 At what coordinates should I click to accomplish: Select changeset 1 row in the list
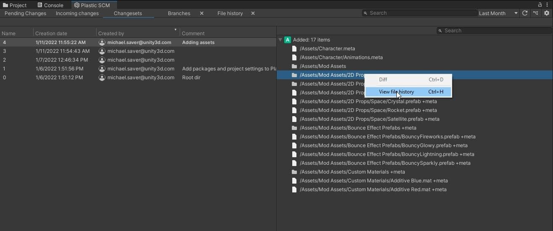(126, 69)
